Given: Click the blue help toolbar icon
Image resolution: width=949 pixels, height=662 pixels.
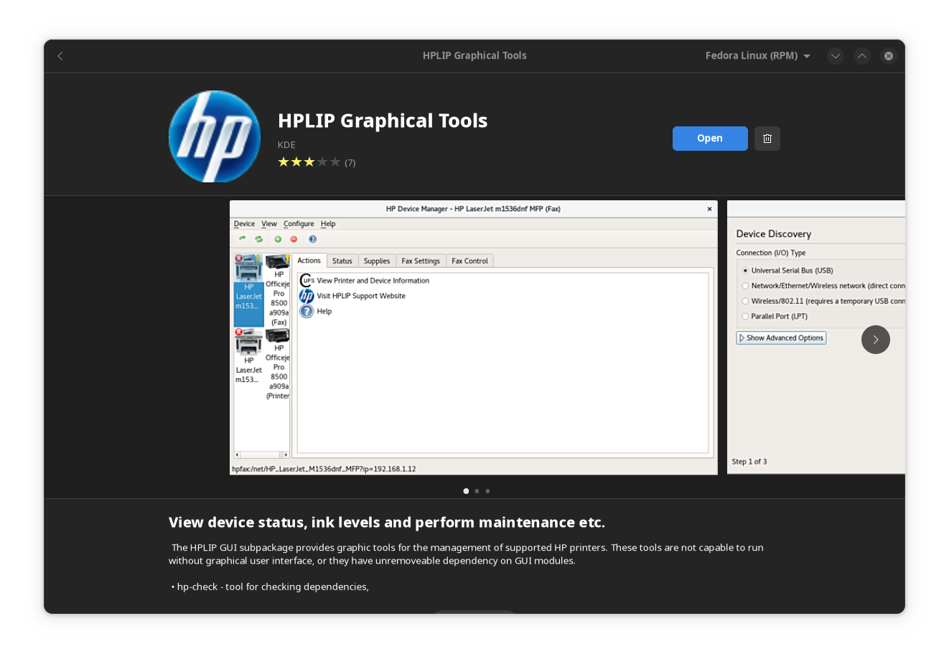Looking at the screenshot, I should [312, 239].
